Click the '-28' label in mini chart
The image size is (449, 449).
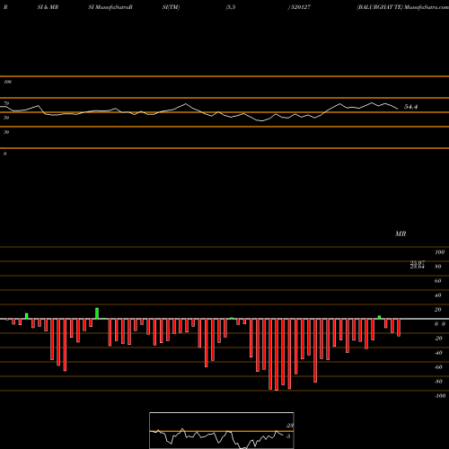click(290, 426)
